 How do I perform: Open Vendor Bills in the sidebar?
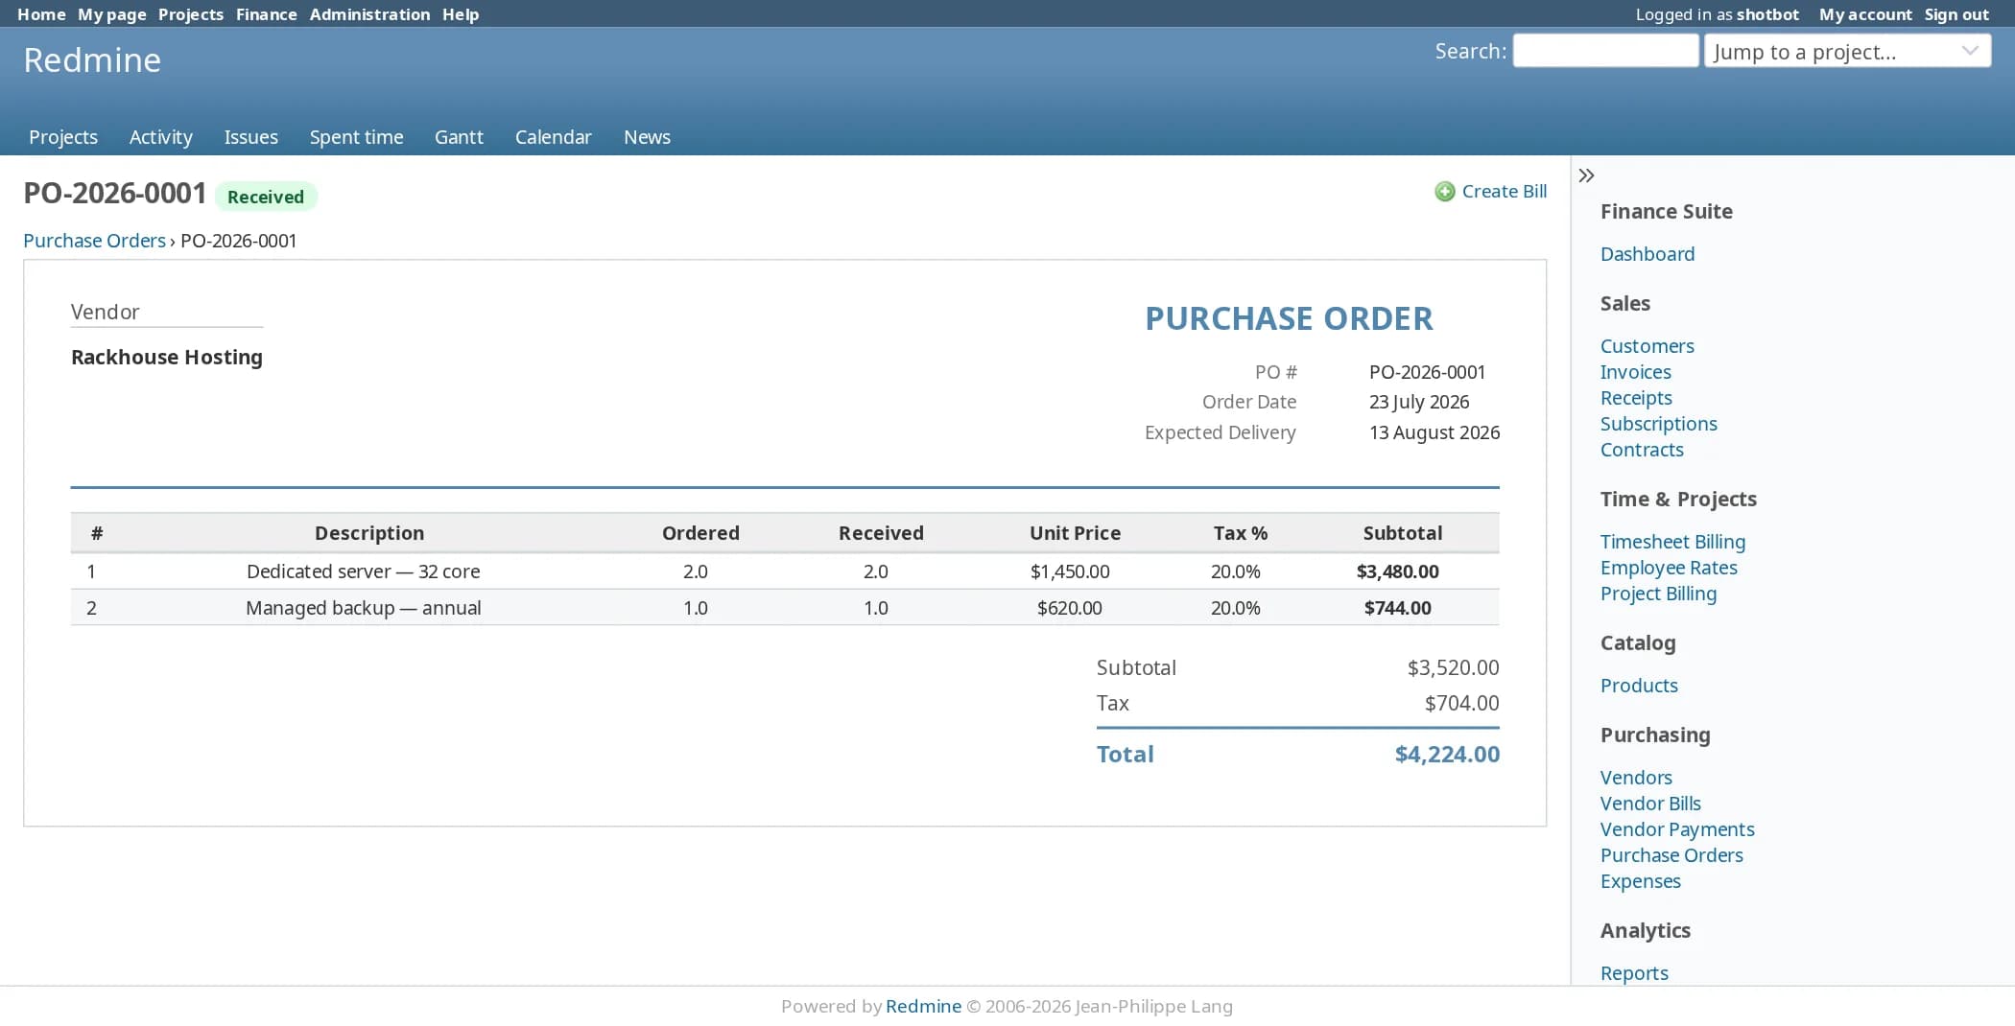pos(1650,804)
